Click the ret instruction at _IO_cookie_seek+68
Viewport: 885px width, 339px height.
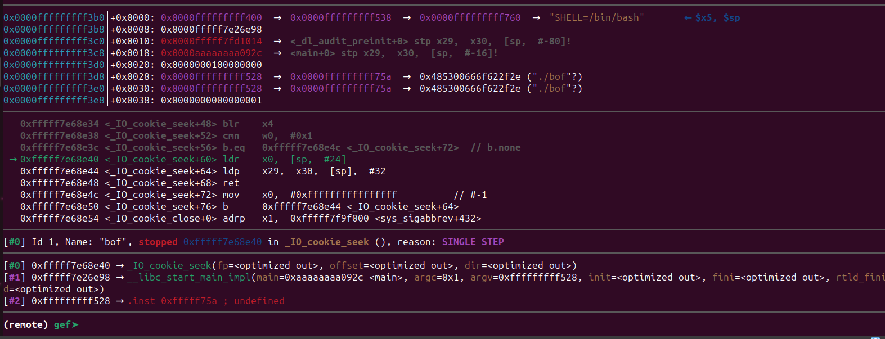[231, 183]
